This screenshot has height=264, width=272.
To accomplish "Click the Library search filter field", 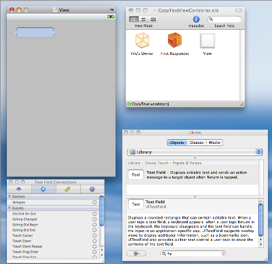I will click(x=193, y=254).
